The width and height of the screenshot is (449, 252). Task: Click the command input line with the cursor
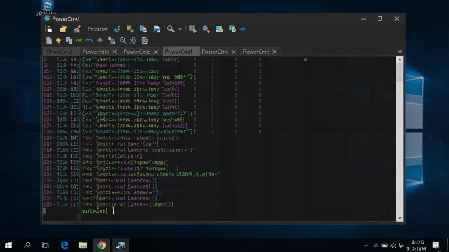pos(238,211)
